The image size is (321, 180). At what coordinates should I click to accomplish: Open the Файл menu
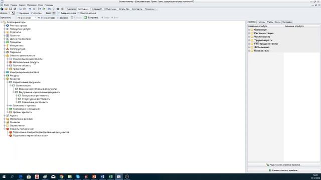click(x=7, y=5)
